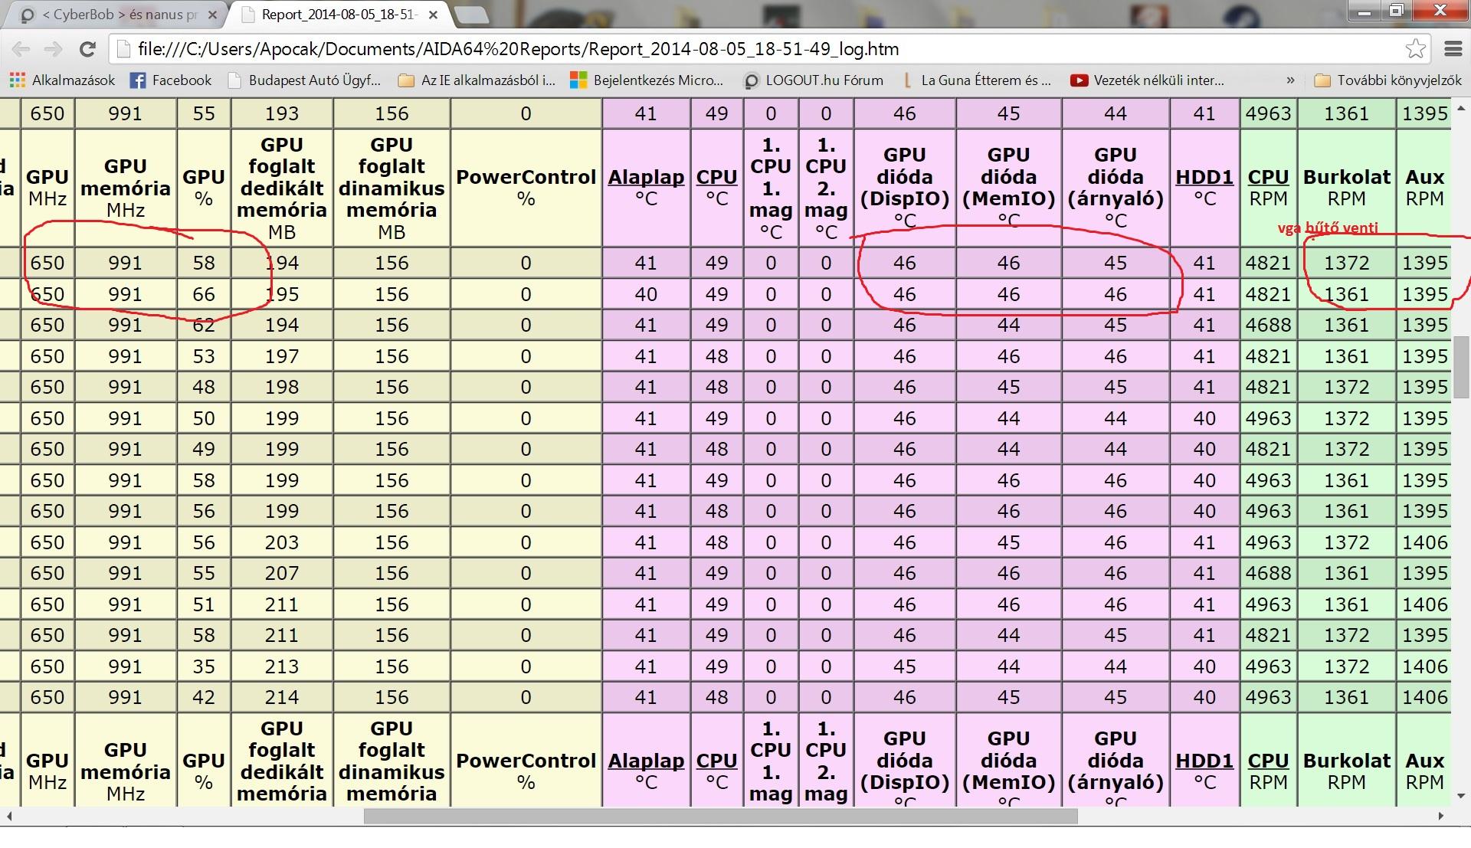Open Alkalmazások apps shortcut
1471x848 pixels.
point(62,80)
